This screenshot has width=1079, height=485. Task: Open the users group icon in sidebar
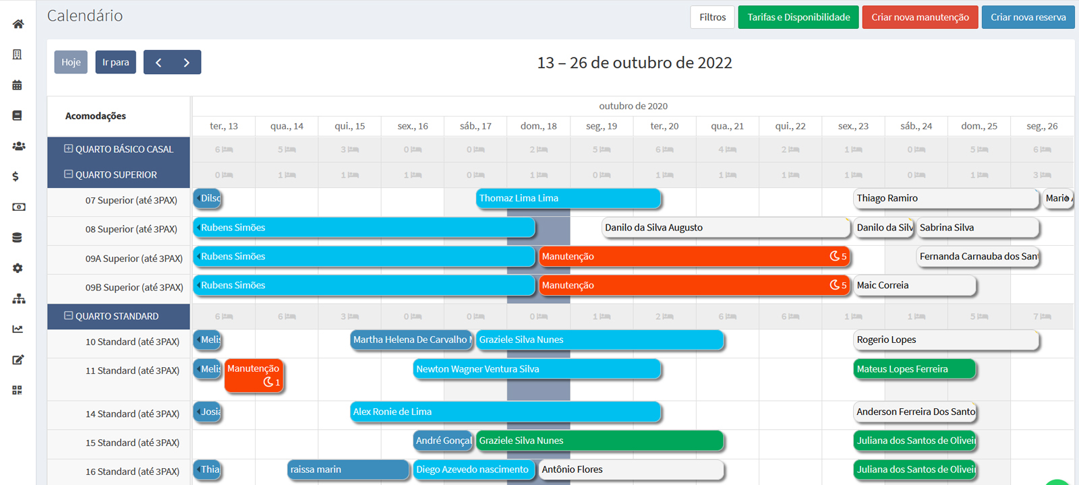click(x=18, y=146)
